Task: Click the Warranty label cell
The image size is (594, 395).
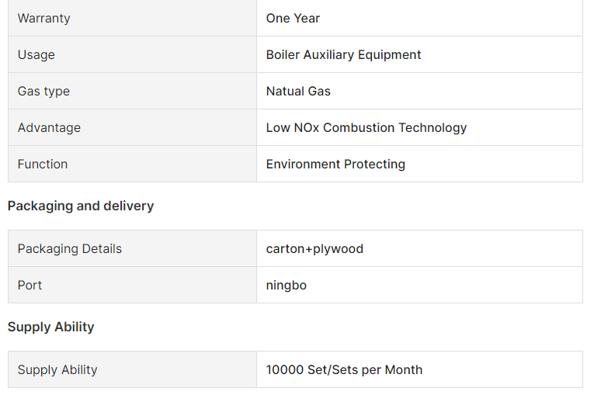Action: [x=44, y=18]
